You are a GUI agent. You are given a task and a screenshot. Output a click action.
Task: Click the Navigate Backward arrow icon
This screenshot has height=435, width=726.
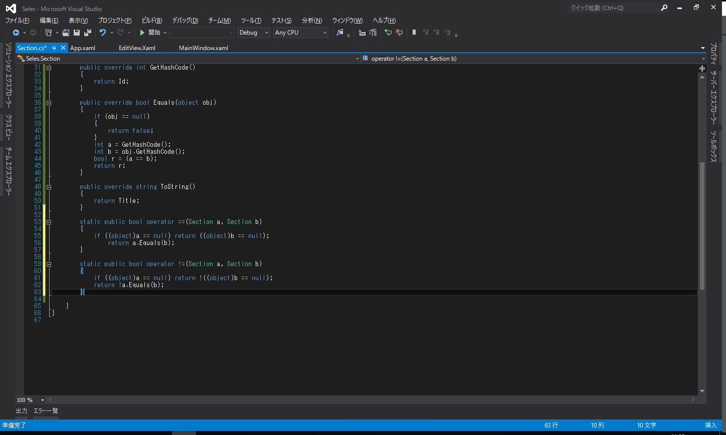coord(16,33)
